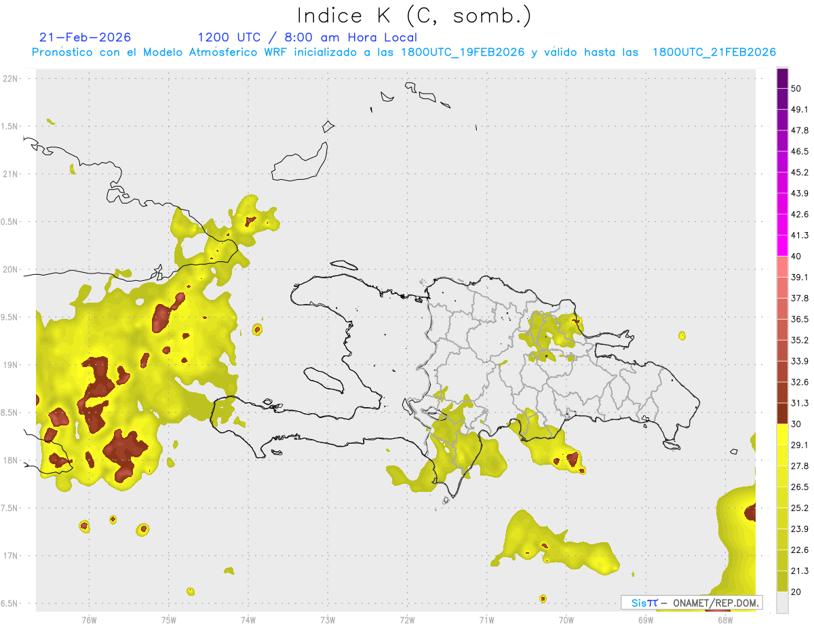
Task: Click the colorbar value '49.1'
Action: point(800,109)
